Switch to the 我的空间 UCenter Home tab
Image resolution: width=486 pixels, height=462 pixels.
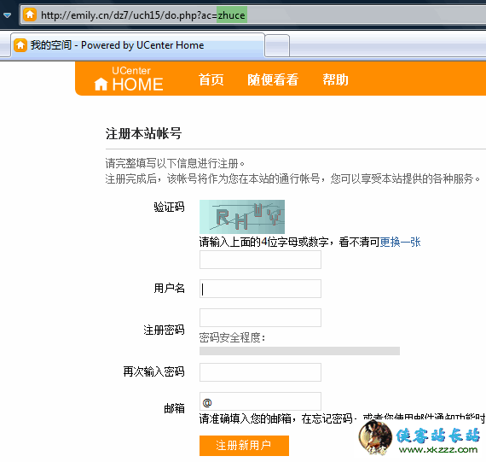(137, 45)
